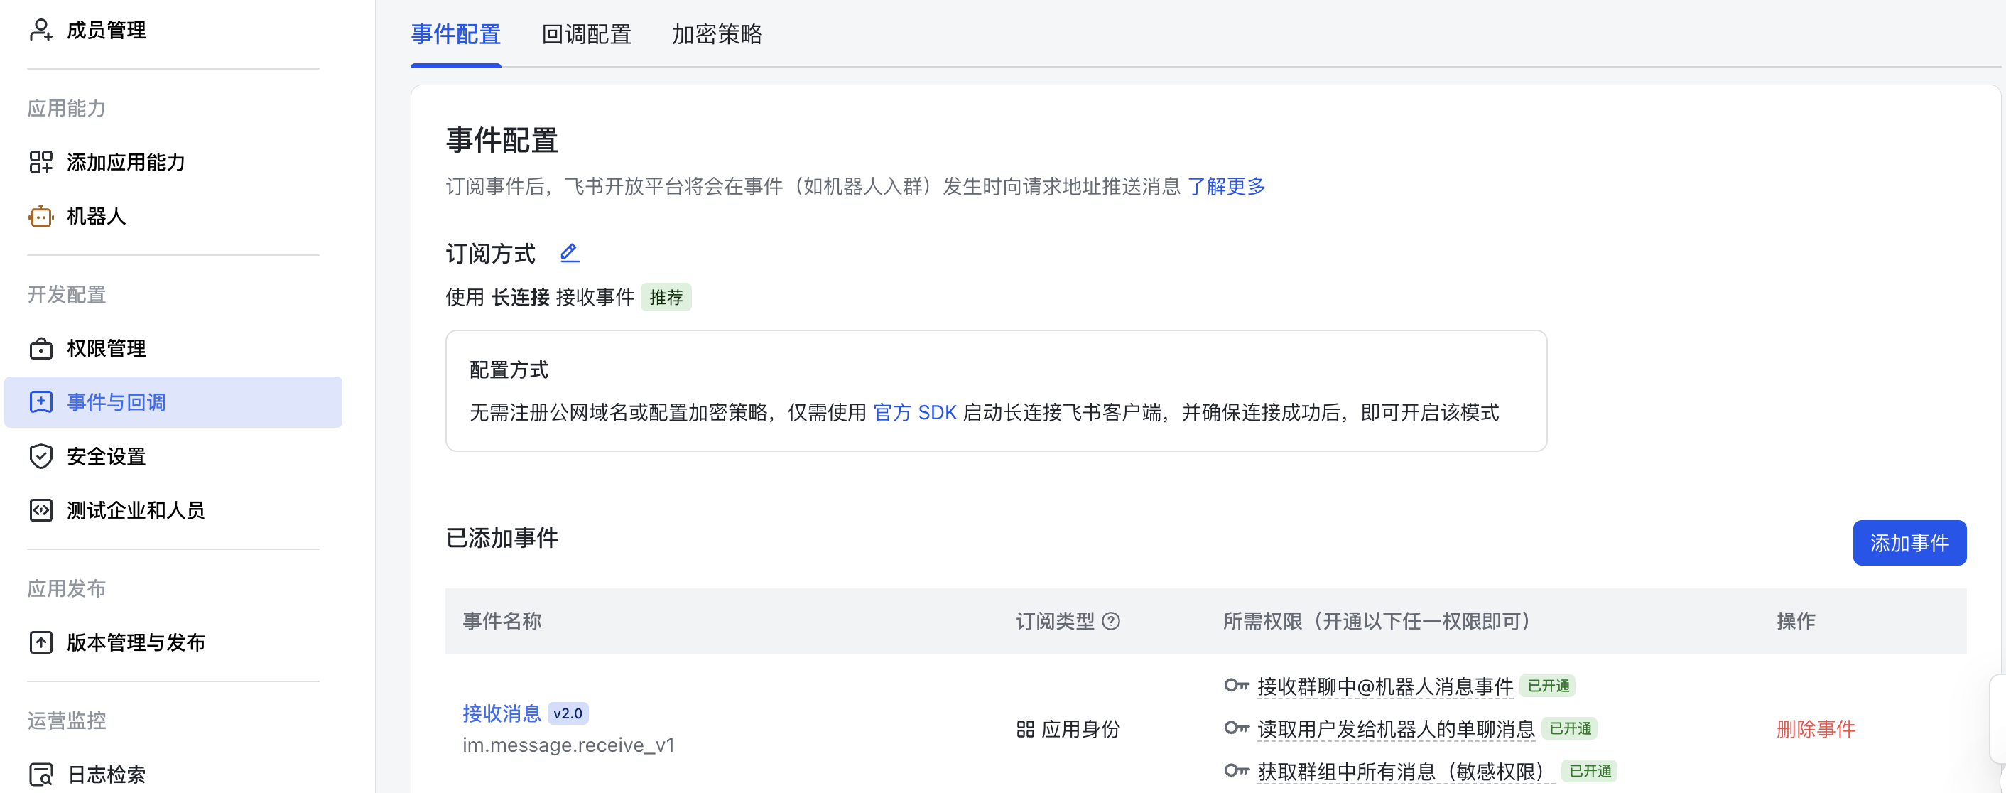
Task: Select 事件与回调 in the sidebar menu
Action: [x=116, y=402]
